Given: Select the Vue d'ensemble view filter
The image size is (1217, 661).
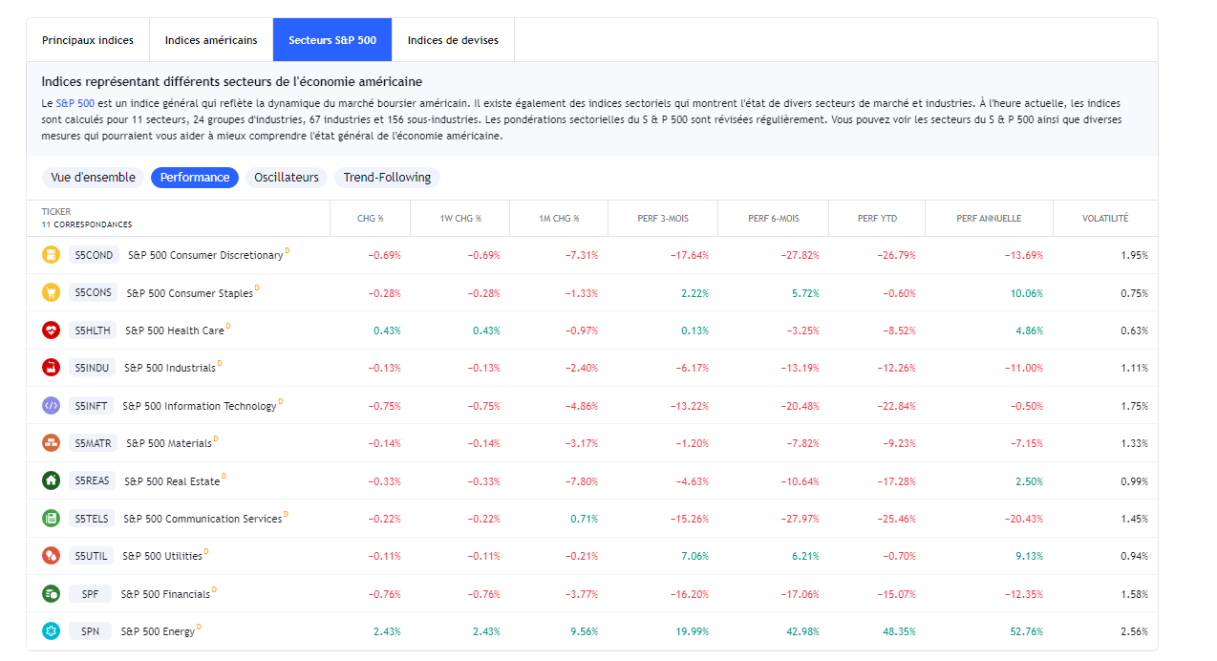Looking at the screenshot, I should tap(94, 178).
